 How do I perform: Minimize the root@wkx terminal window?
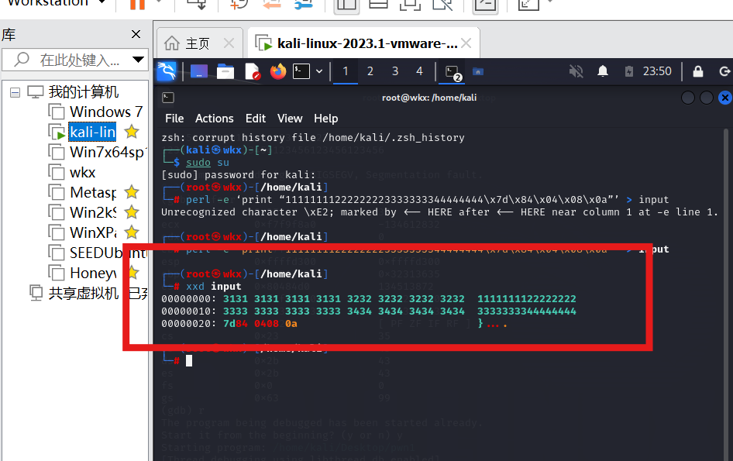click(x=687, y=98)
